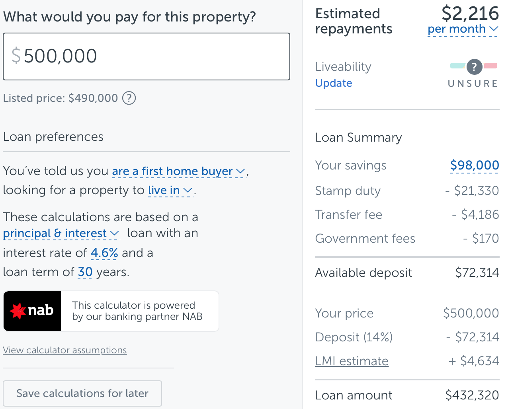508x409 pixels.
Task: Change repayment frequency per month dropdown
Action: tap(463, 29)
